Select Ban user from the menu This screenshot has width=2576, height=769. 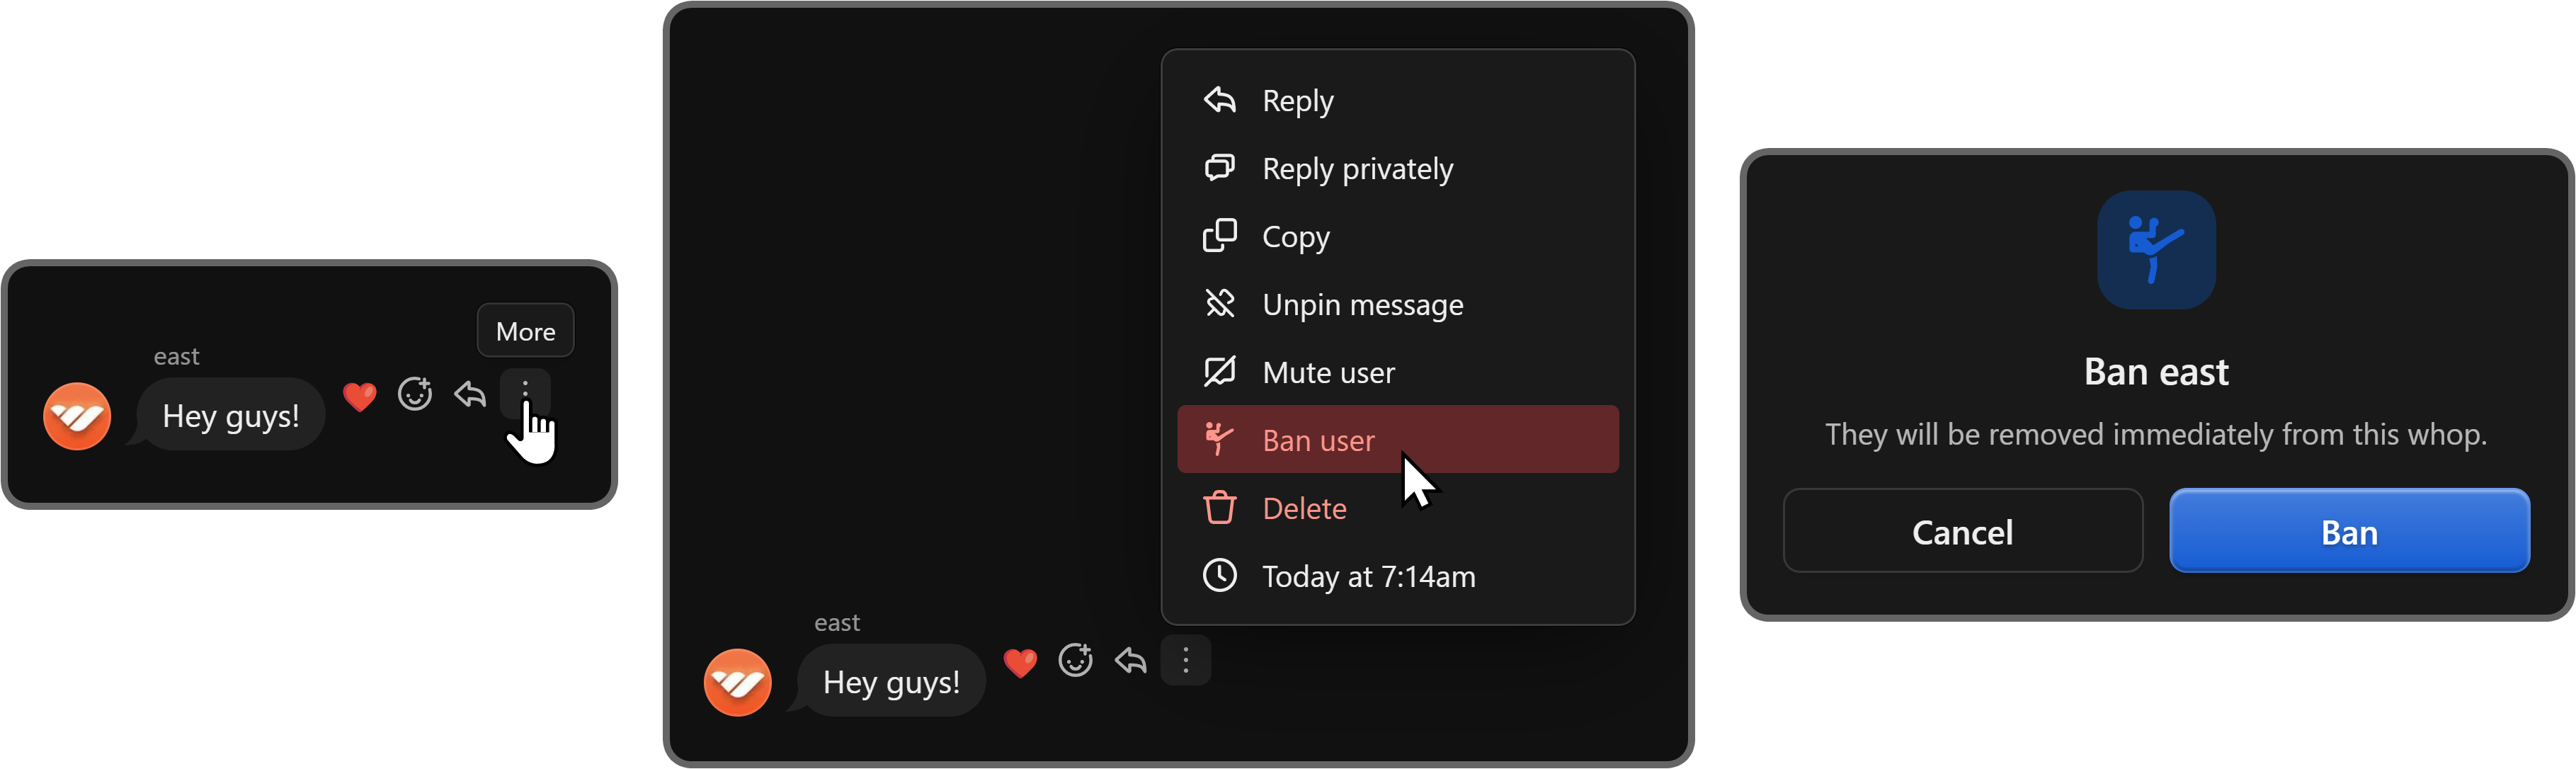[1318, 440]
